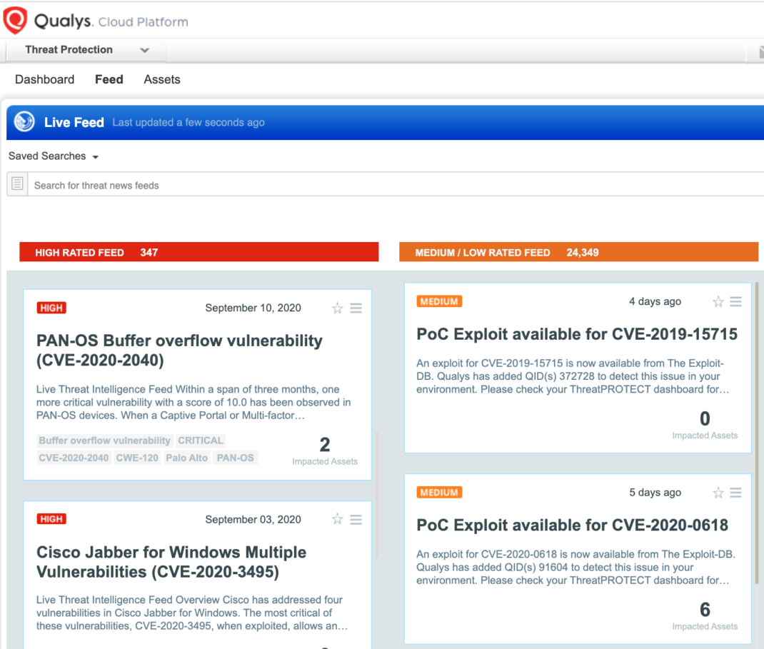The height and width of the screenshot is (649, 764).
Task: Open menu for CVE-2019-15715 exploit card
Action: [x=735, y=301]
